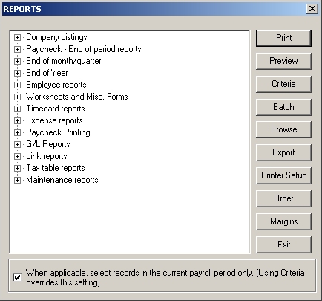Click the Export button
This screenshot has height=301, width=322.
pyautogui.click(x=283, y=152)
